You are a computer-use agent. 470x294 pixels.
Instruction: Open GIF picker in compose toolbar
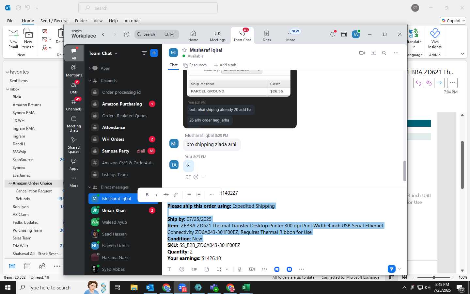(x=194, y=269)
